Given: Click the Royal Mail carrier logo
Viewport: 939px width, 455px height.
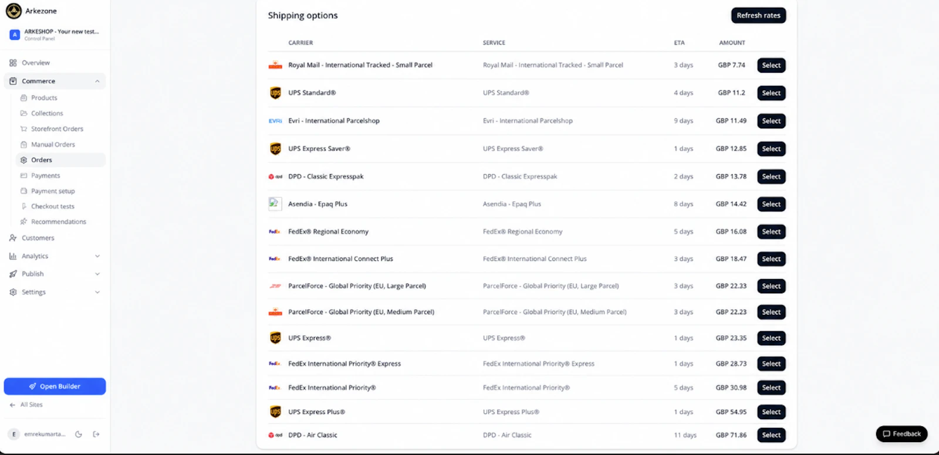Looking at the screenshot, I should 275,65.
